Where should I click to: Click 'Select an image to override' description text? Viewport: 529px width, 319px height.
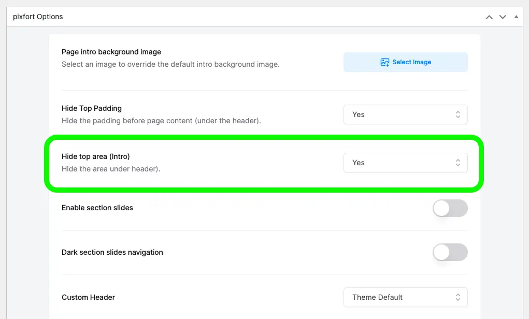(x=170, y=64)
